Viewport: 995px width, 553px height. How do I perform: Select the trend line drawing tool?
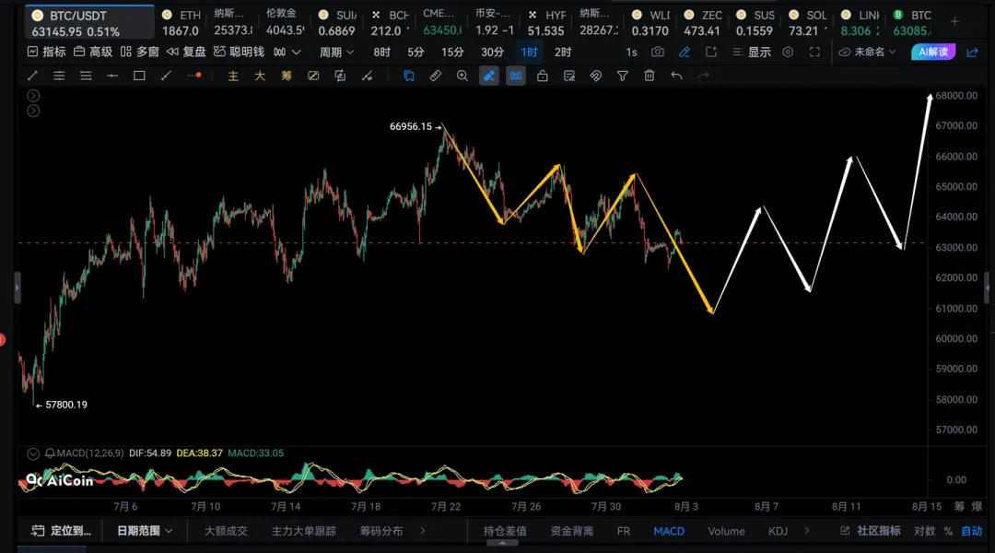32,76
